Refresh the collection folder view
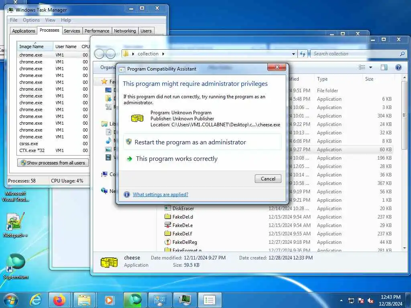The image size is (411, 308). [303, 54]
